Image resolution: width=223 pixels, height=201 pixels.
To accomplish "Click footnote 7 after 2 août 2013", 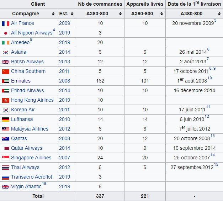I will pyautogui.click(x=208, y=59).
